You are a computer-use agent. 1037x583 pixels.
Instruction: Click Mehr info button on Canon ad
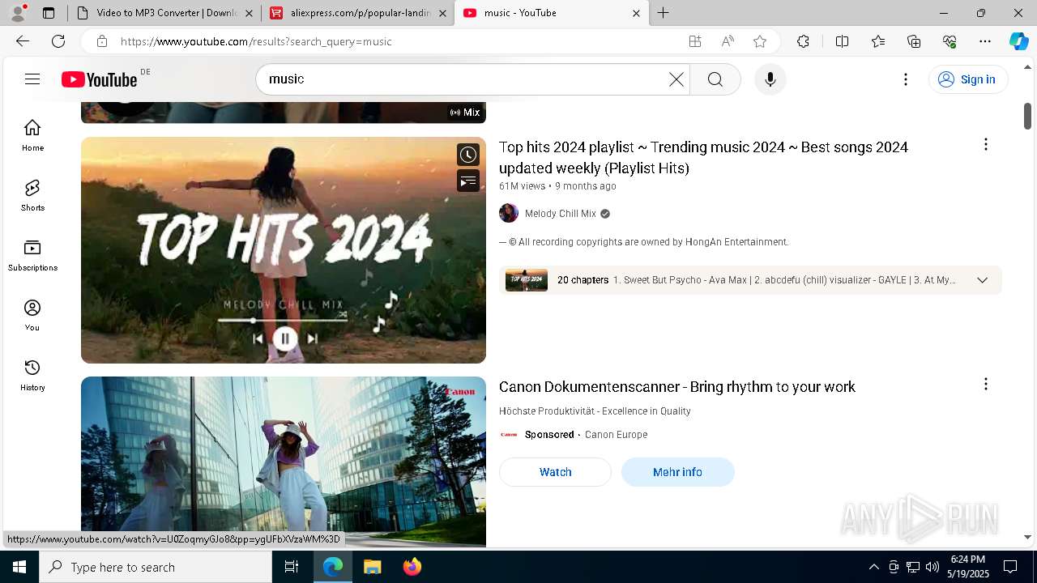point(678,472)
